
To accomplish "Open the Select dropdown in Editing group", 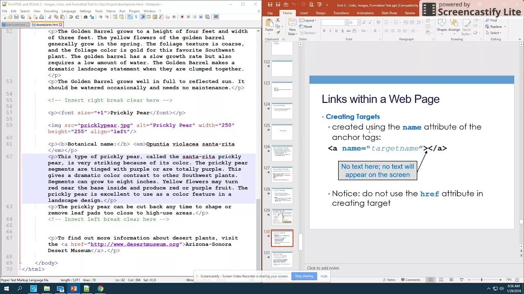I will point(493,33).
